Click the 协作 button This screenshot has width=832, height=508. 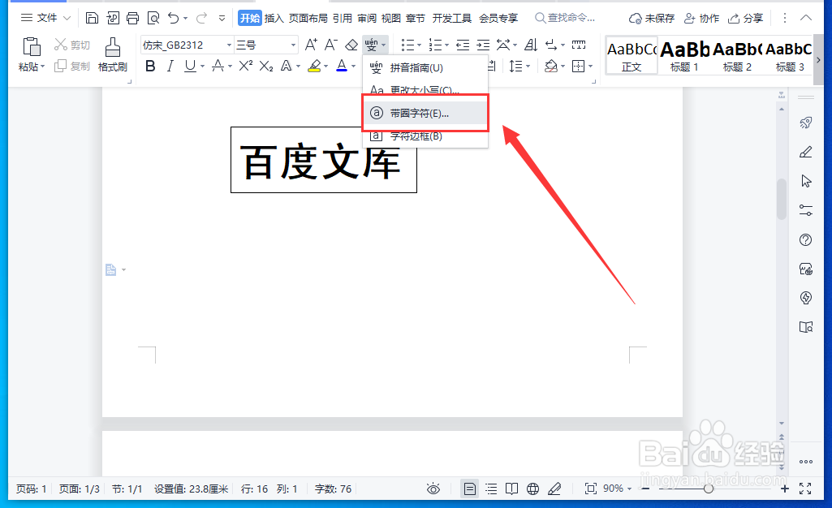(701, 19)
